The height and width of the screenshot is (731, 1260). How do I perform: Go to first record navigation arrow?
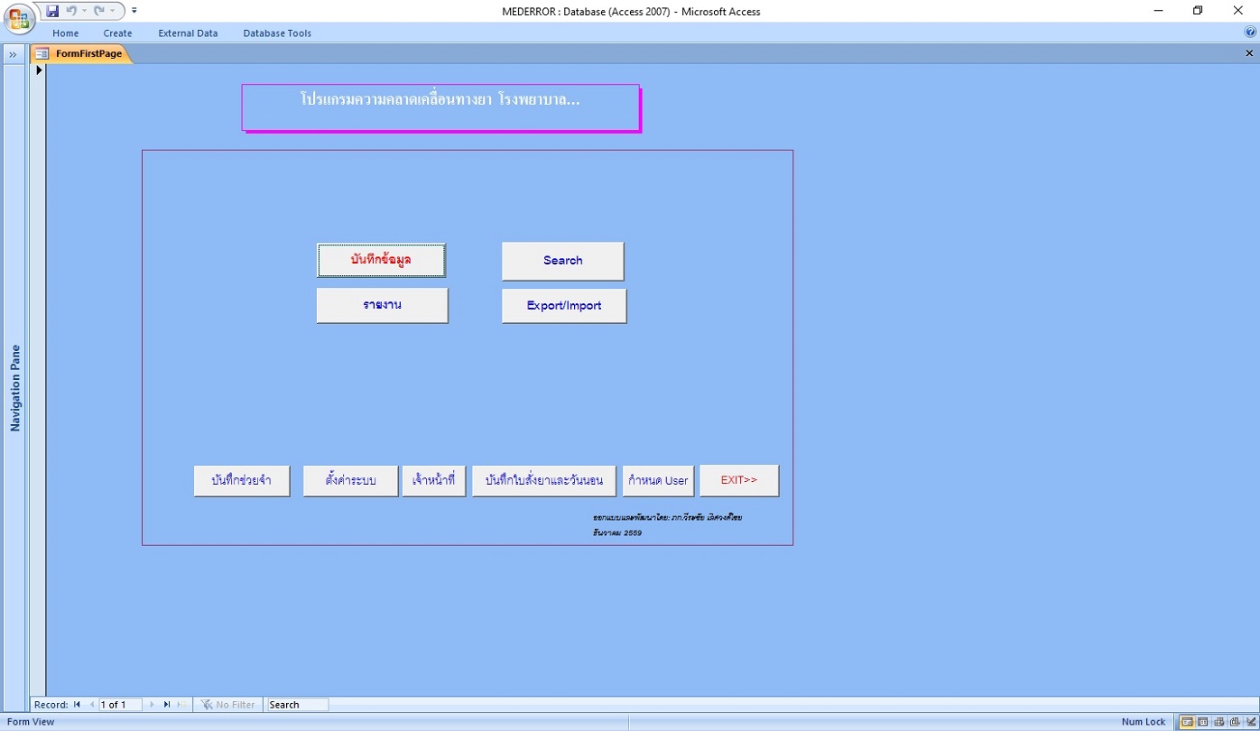point(77,705)
